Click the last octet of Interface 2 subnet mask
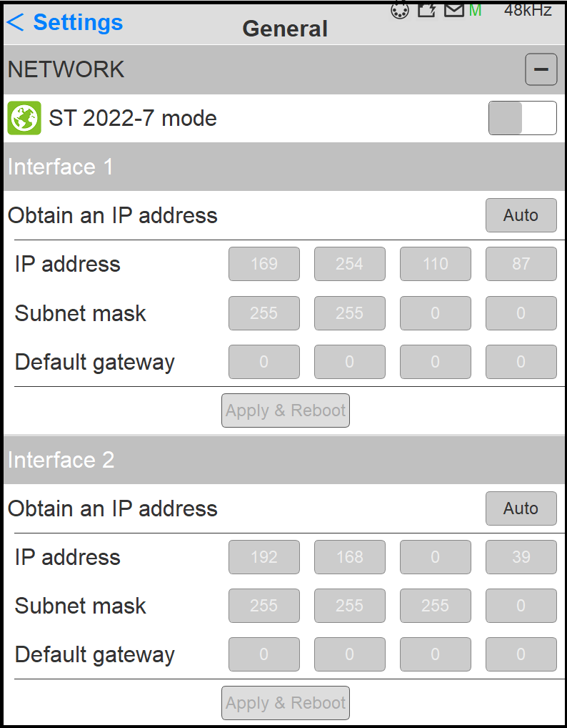The image size is (567, 728). tap(521, 606)
